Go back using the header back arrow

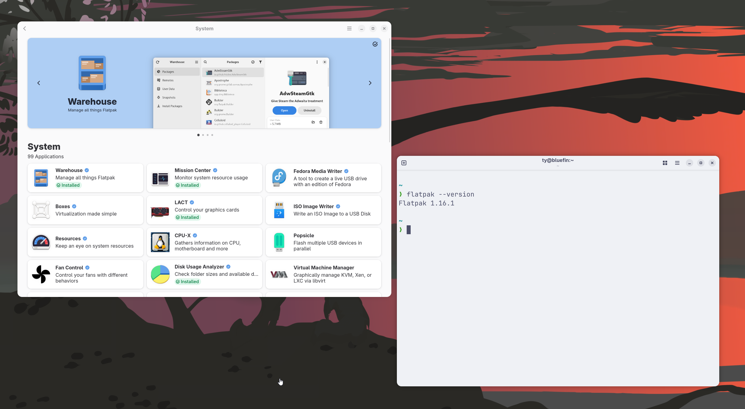pyautogui.click(x=25, y=28)
